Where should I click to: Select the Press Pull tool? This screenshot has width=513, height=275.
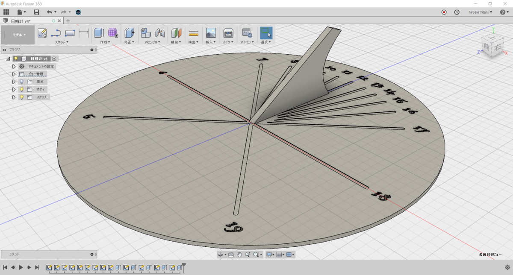129,33
